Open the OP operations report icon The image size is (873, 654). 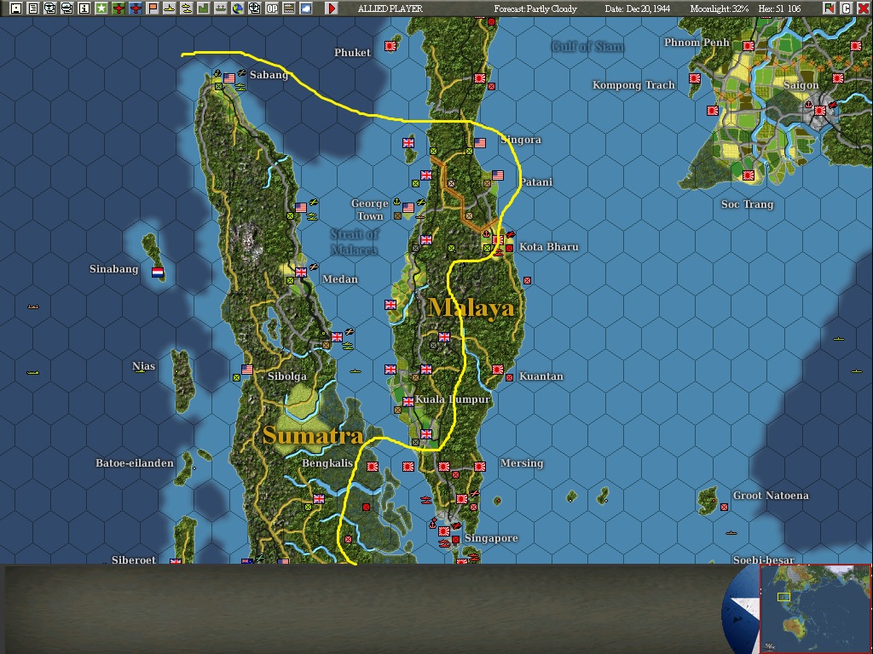tap(272, 9)
